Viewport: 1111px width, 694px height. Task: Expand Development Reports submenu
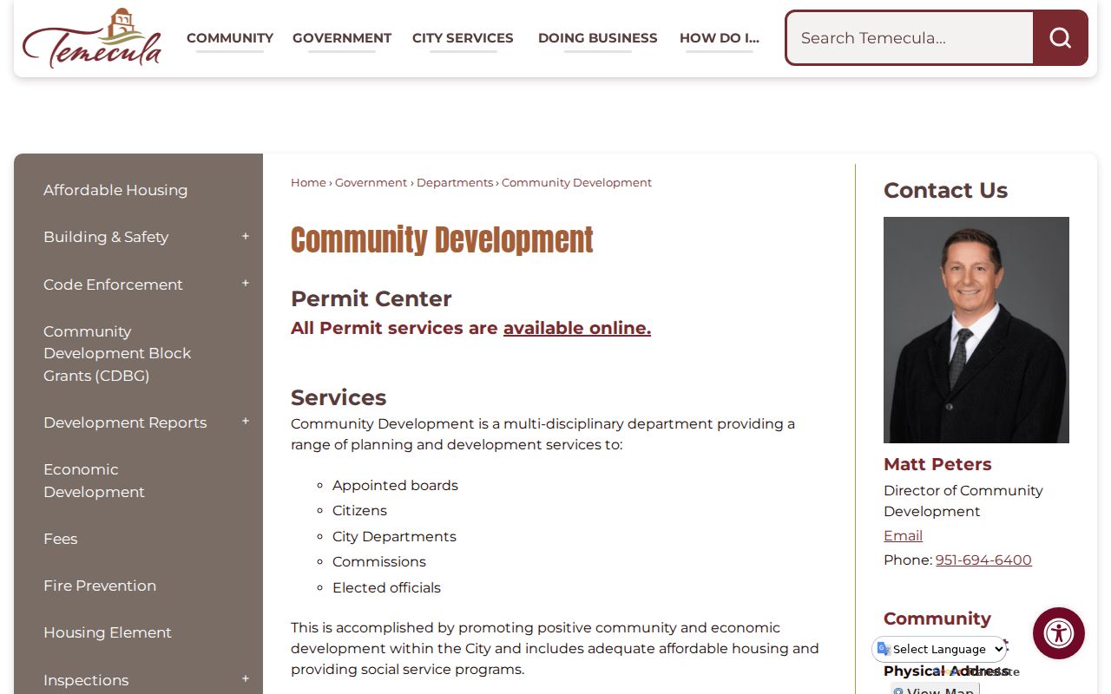click(246, 422)
